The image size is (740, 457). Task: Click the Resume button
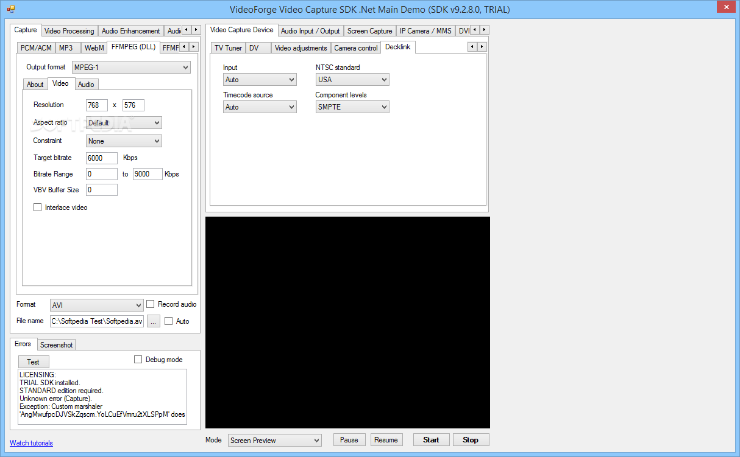coord(386,440)
